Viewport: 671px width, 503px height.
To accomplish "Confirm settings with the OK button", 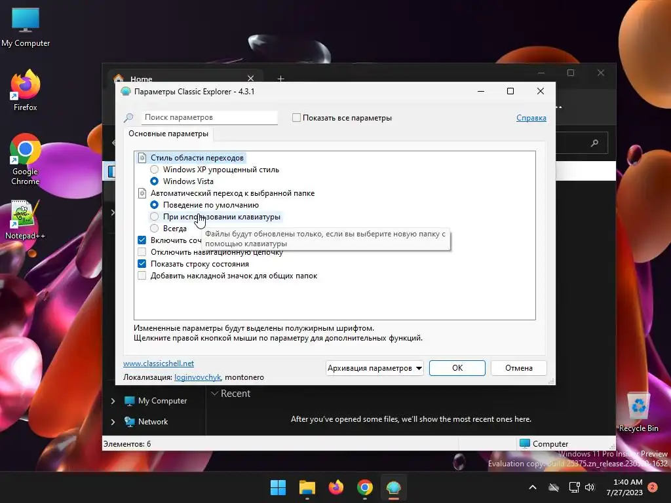I will pos(457,368).
